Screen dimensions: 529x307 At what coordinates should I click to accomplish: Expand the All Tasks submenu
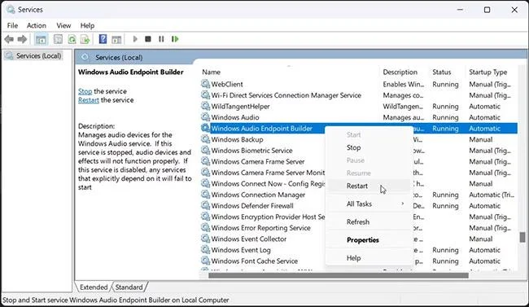tap(369, 204)
